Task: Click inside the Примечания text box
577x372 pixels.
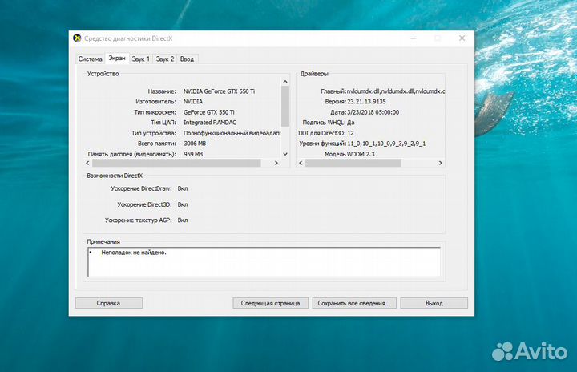Action: 264,261
